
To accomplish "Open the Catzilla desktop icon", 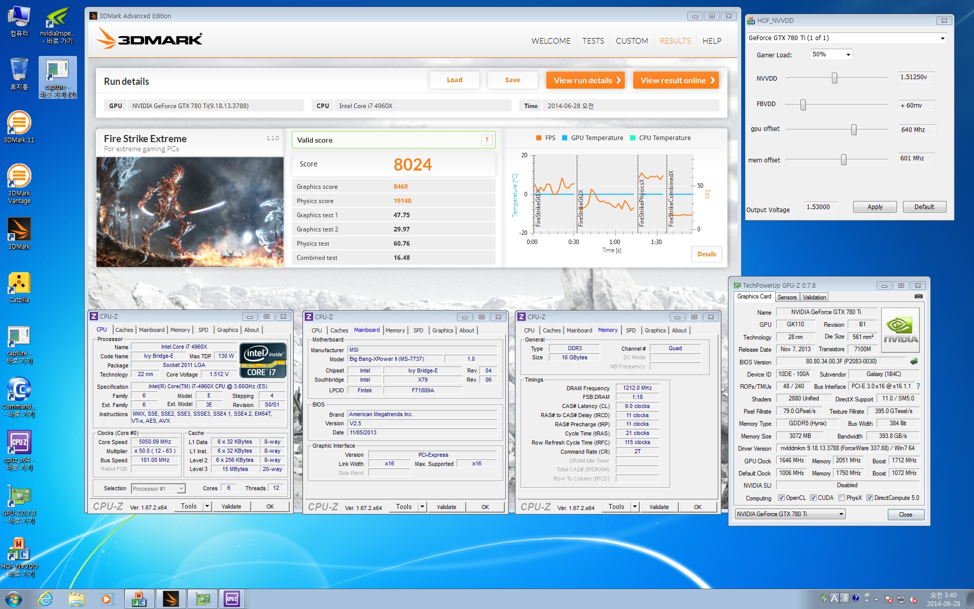I will tap(19, 287).
